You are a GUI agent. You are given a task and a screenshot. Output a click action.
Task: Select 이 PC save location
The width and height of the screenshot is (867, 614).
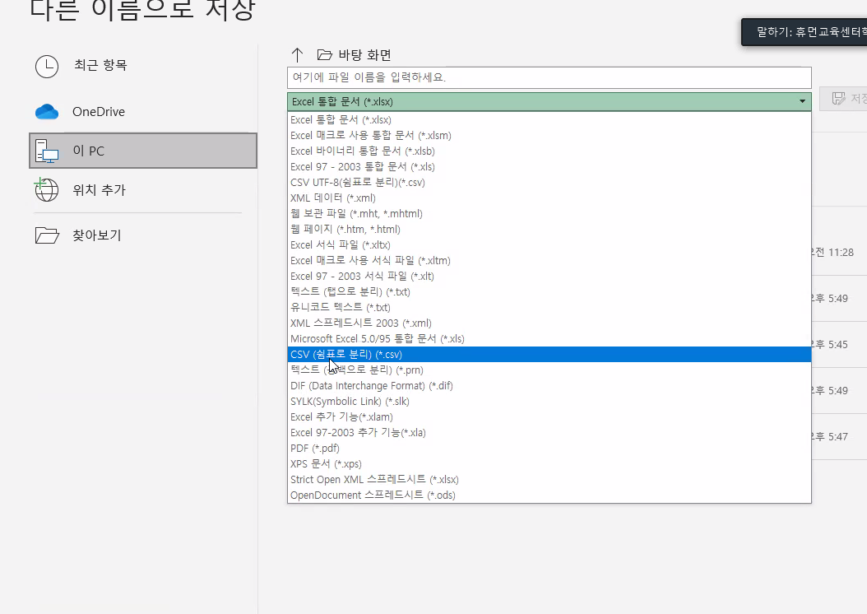click(142, 151)
